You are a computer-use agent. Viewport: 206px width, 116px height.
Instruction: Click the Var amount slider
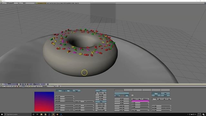tap(162, 111)
